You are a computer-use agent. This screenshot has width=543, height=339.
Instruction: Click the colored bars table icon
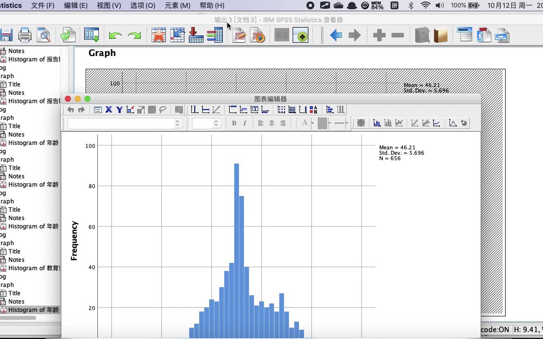(215, 35)
